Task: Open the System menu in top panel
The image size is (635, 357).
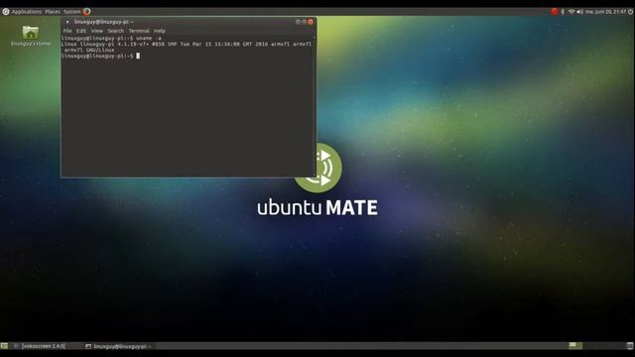Action: coord(71,12)
